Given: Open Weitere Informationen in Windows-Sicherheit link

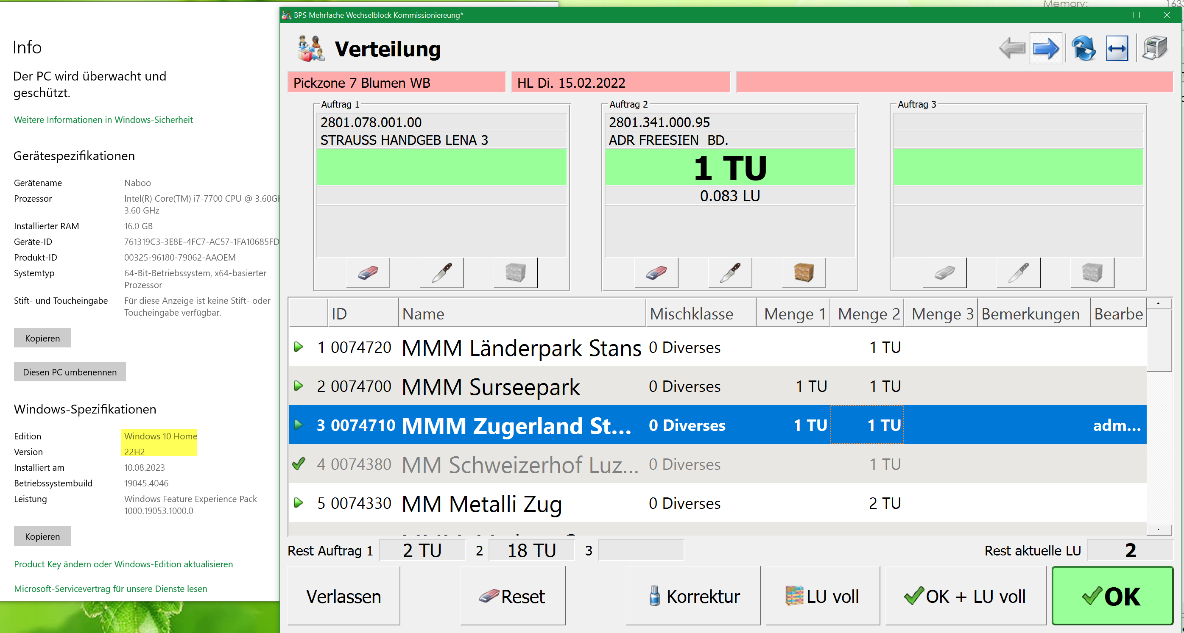Looking at the screenshot, I should [103, 120].
